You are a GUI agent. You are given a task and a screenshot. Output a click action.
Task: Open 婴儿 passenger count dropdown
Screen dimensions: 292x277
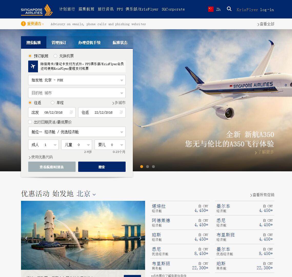[110, 145]
